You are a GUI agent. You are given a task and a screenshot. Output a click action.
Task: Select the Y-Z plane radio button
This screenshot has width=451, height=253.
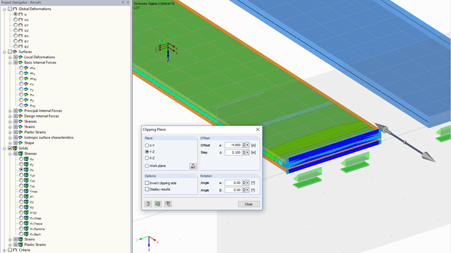click(x=147, y=151)
